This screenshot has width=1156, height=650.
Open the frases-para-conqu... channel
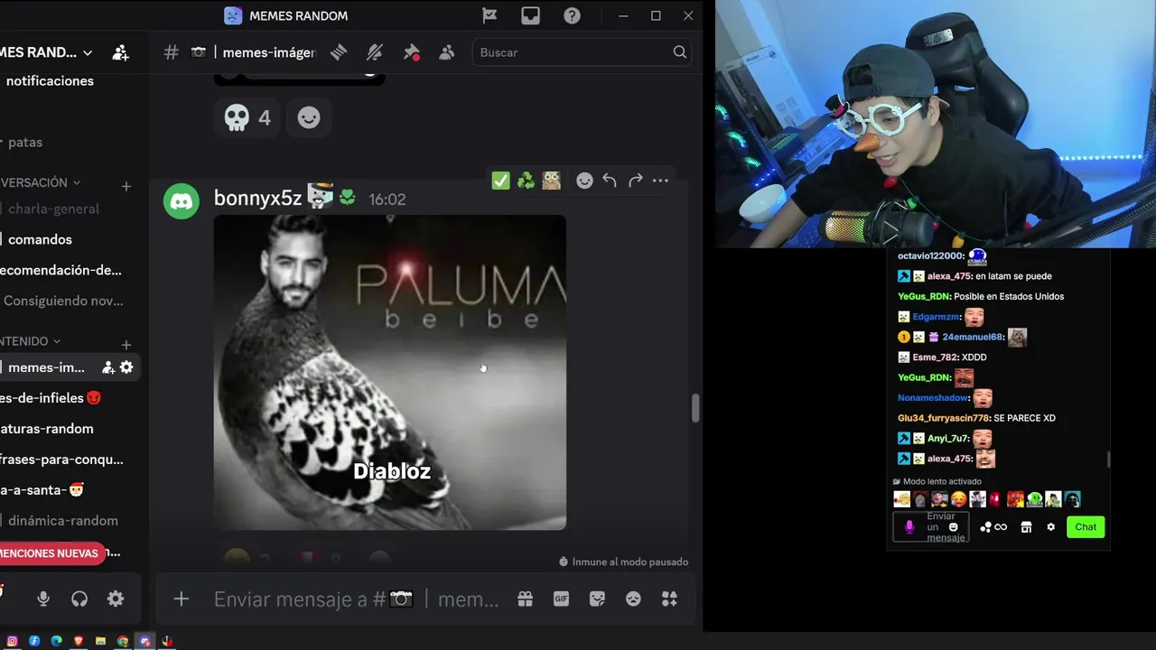[61, 460]
